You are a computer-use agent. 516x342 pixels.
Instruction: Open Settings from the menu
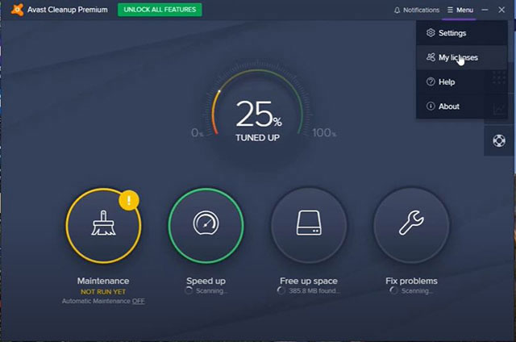pos(462,33)
